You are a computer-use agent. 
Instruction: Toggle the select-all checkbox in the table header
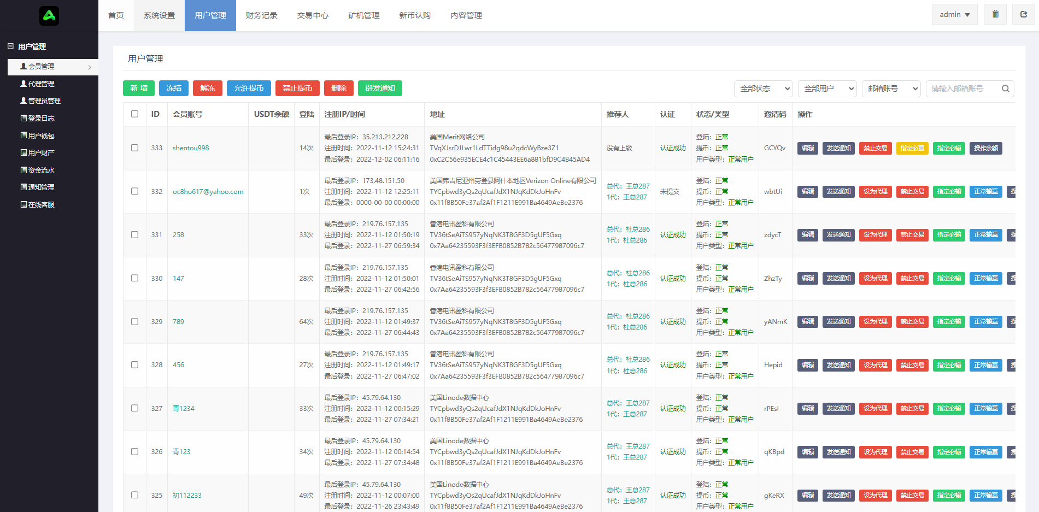click(x=134, y=114)
